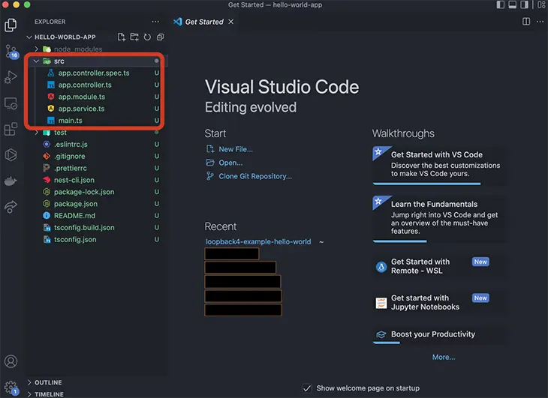The image size is (548, 398).
Task: Collapse all folders in Explorer
Action: (x=160, y=37)
